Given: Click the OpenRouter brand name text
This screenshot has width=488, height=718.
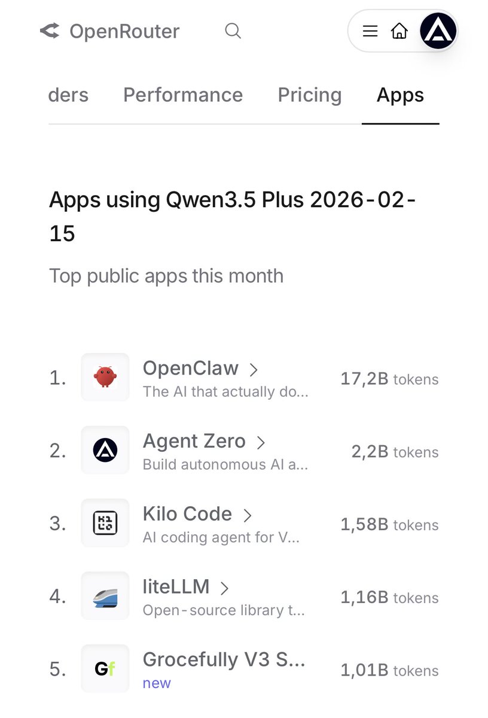Looking at the screenshot, I should coord(124,31).
